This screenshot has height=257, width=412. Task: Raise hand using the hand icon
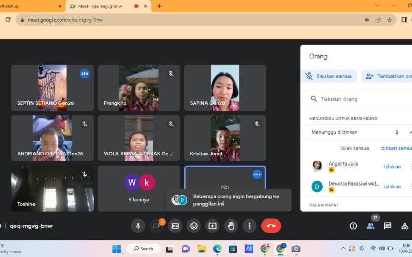[231, 226]
